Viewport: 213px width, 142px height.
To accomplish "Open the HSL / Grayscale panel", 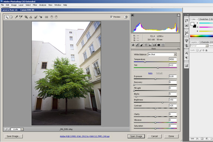I will 146,45.
